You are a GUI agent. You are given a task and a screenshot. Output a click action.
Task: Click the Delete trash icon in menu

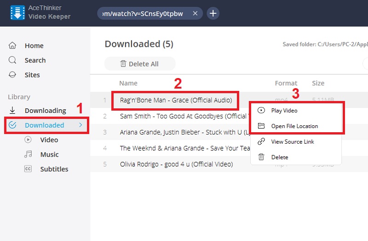point(261,157)
